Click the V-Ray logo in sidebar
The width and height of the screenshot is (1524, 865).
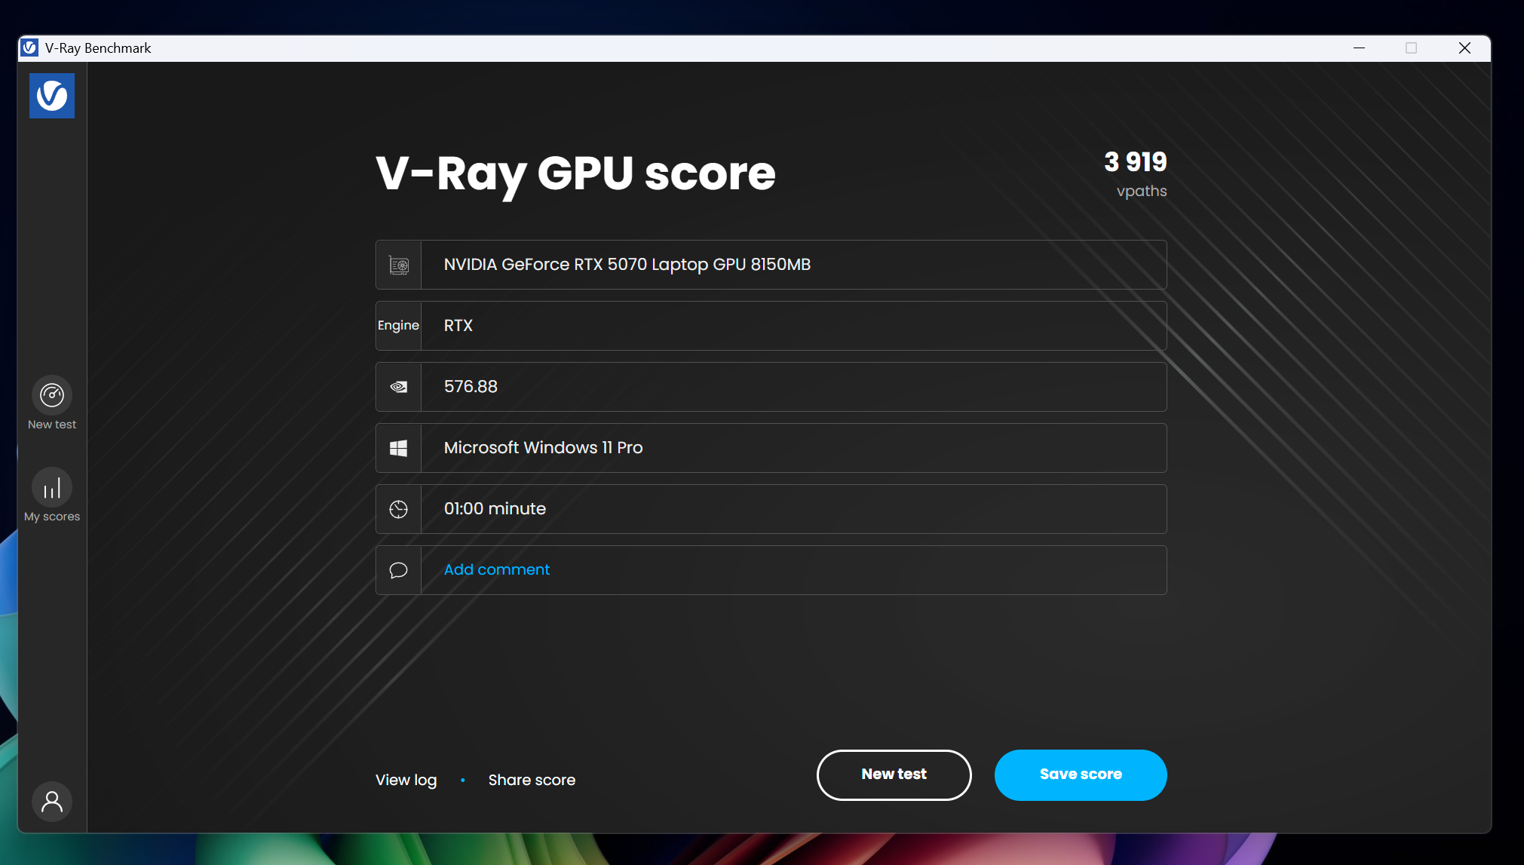click(52, 96)
